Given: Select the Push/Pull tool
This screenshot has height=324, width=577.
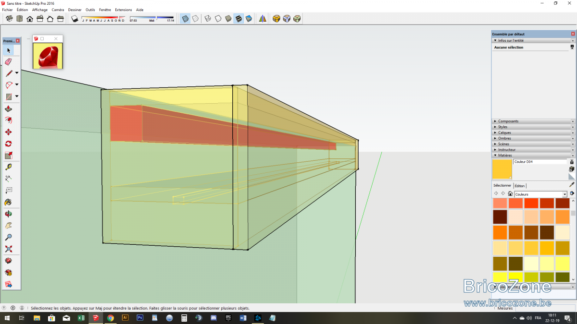Looking at the screenshot, I should 9,108.
